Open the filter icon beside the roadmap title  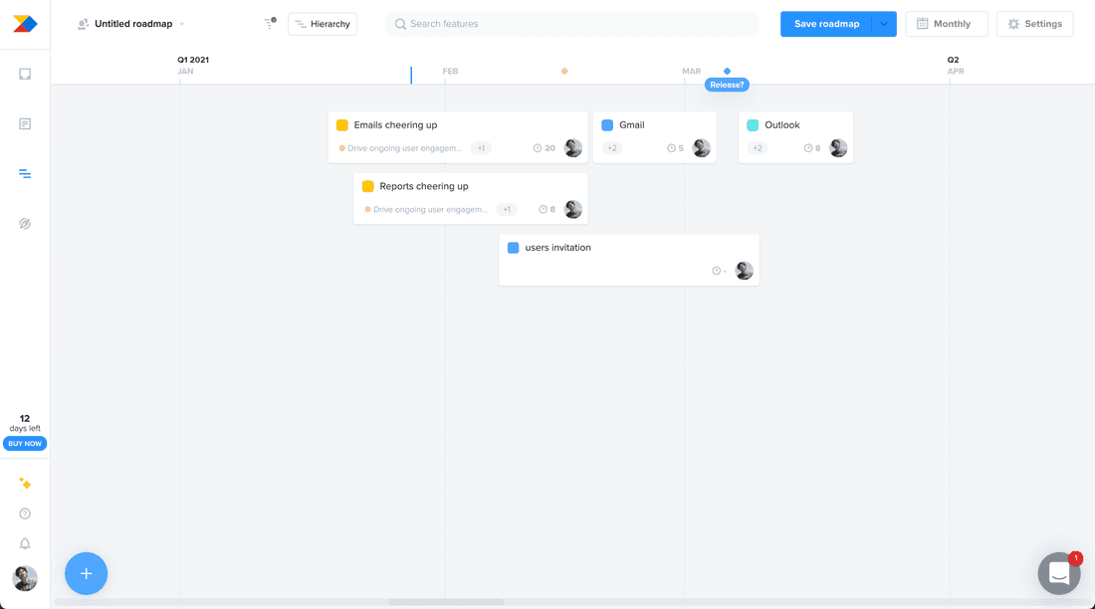[x=268, y=23]
